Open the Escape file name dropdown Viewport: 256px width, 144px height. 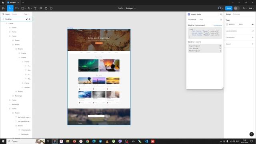135,8
